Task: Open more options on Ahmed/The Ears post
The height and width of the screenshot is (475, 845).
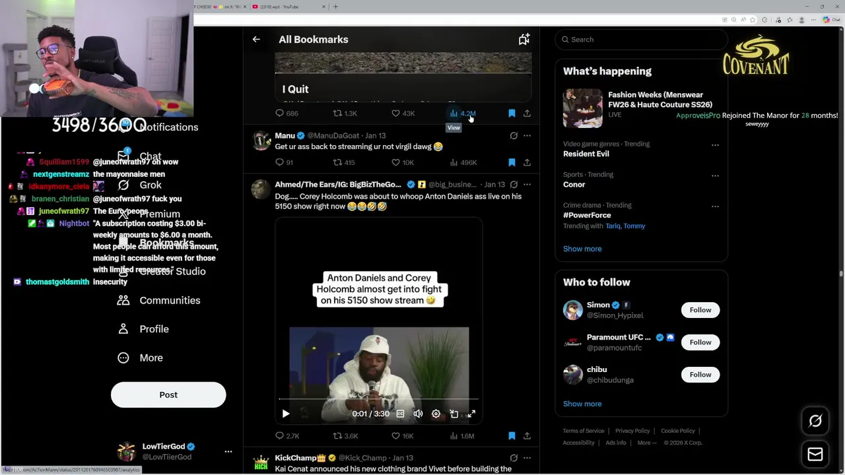Action: point(527,185)
